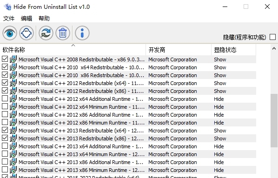Click the vertical scrollbar thumb
Viewport: 278px width, 178px height.
(x=274, y=120)
